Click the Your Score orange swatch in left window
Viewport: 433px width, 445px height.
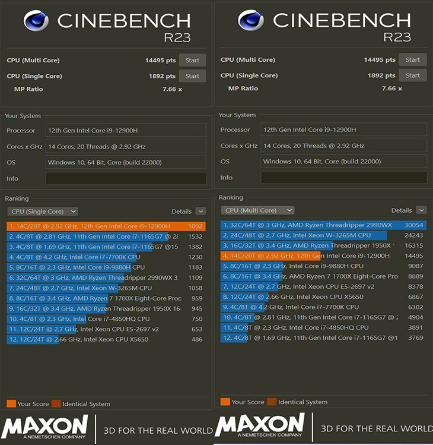tap(11, 403)
